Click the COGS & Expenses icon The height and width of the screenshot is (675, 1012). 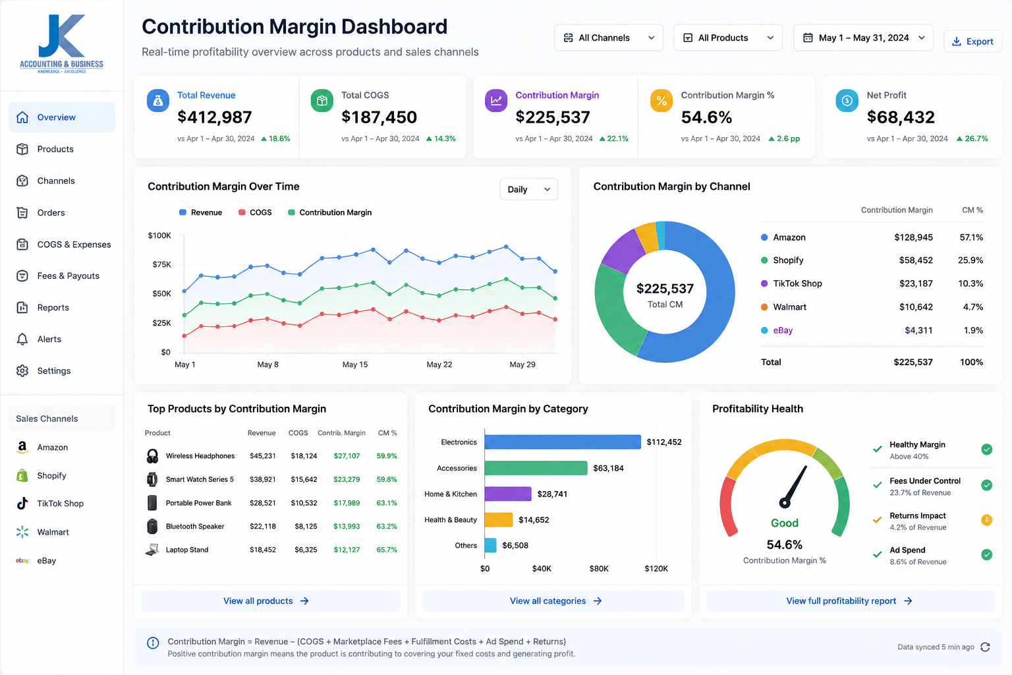(22, 244)
